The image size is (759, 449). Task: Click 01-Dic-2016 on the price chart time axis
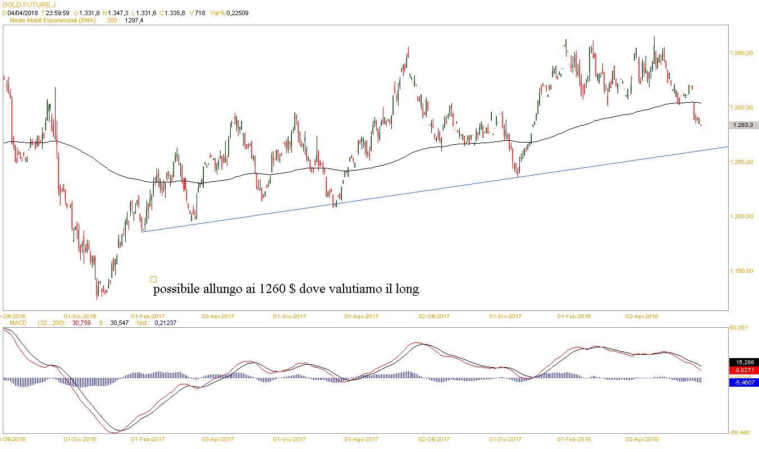tap(80, 316)
